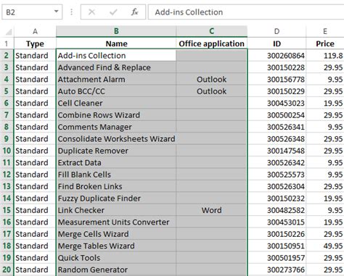The width and height of the screenshot is (344, 276).
Task: Click Outlook cell in Auto BCC/CC row
Action: coord(212,91)
